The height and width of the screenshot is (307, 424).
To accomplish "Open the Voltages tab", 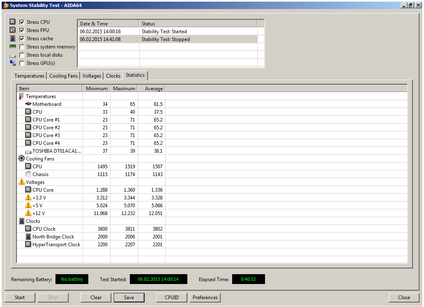I will pyautogui.click(x=92, y=76).
